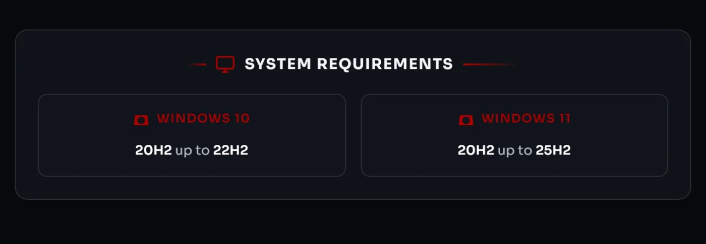
Task: Click the word REQUIREMENTS in the heading
Action: pyautogui.click(x=385, y=64)
